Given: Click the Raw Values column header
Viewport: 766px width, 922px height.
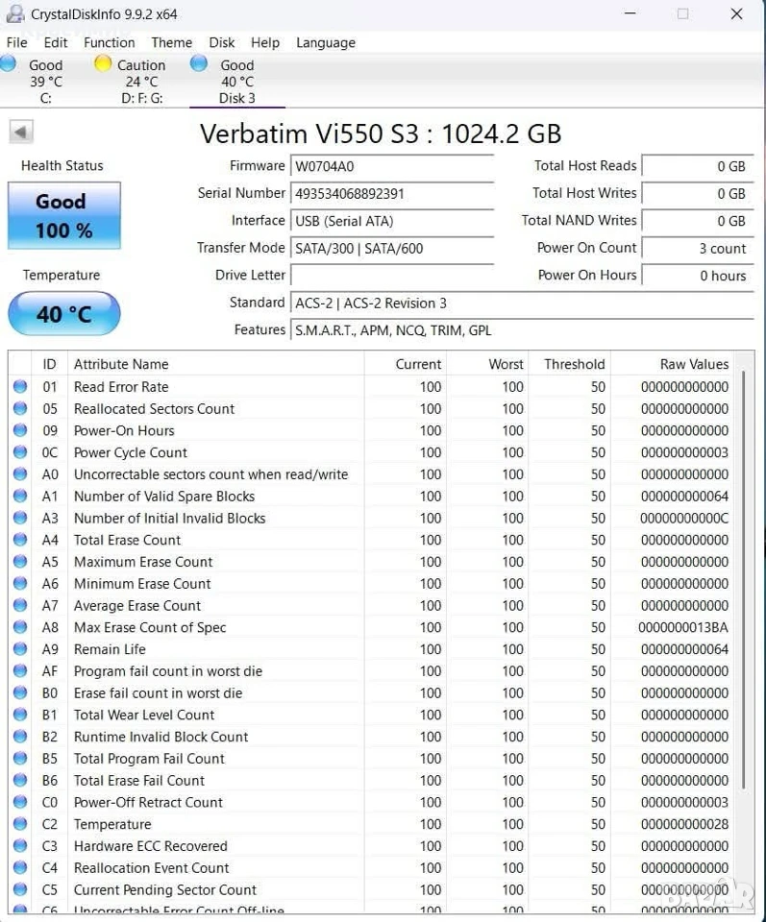Looking at the screenshot, I should (673, 364).
